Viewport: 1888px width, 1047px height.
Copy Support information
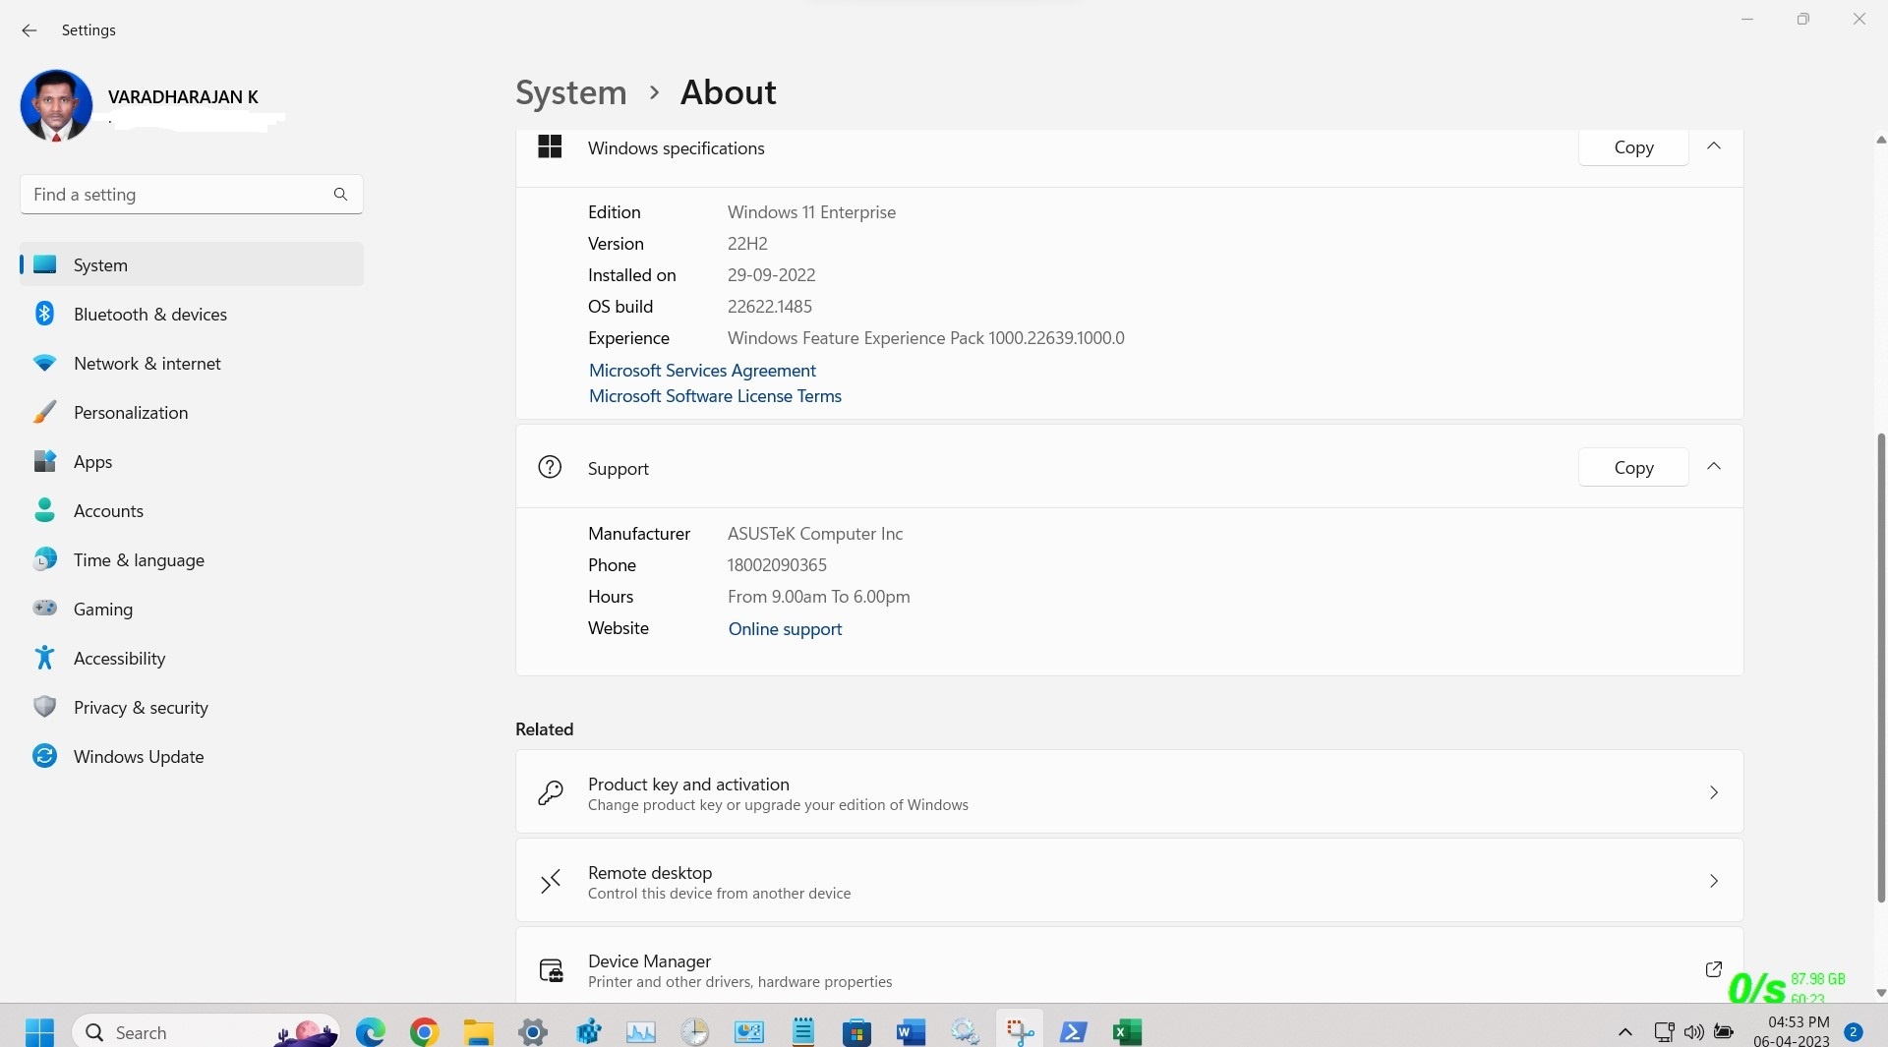point(1633,468)
